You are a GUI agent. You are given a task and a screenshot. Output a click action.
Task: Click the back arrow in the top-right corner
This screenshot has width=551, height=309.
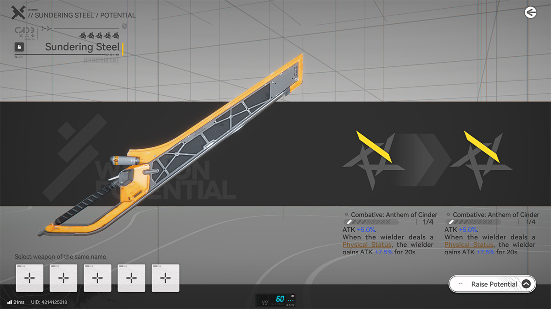click(531, 13)
